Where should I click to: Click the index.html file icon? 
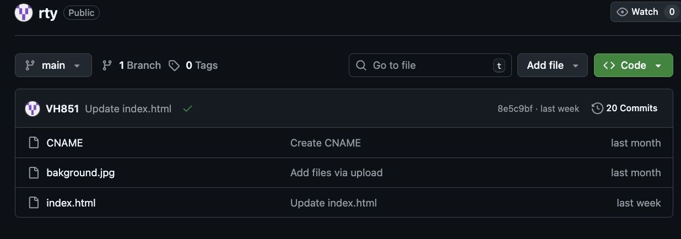[x=34, y=203]
